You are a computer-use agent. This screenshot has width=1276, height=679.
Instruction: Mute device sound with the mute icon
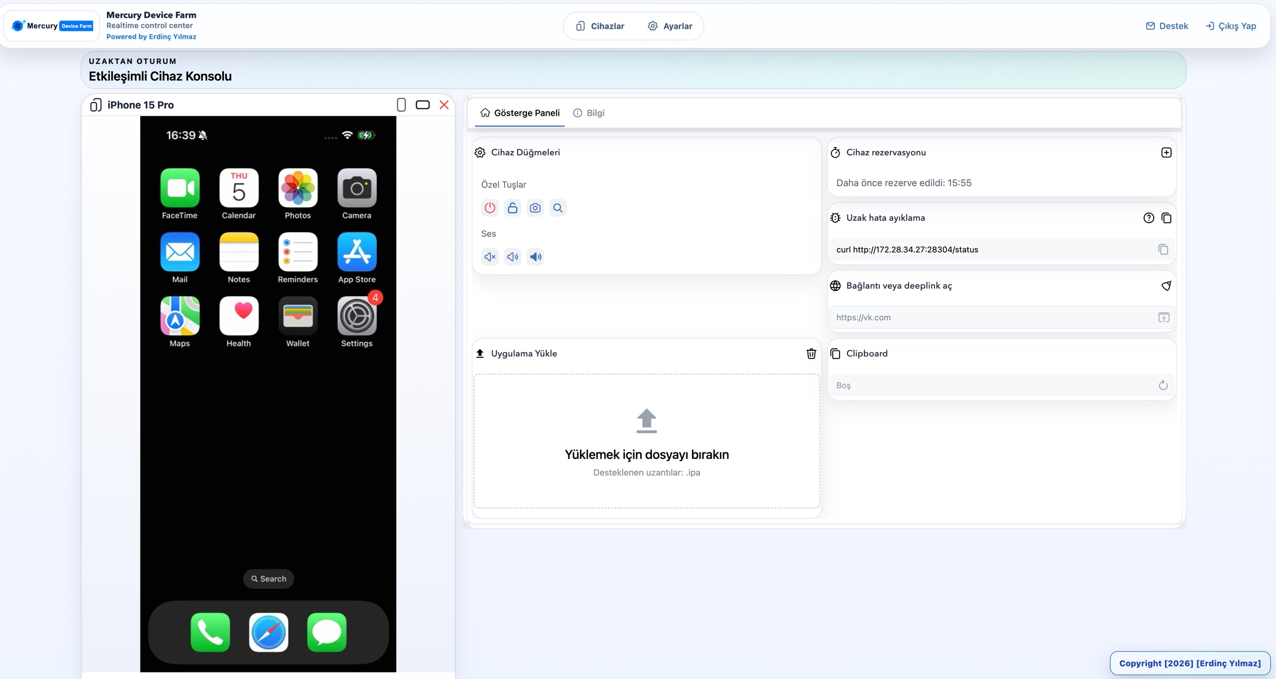490,257
